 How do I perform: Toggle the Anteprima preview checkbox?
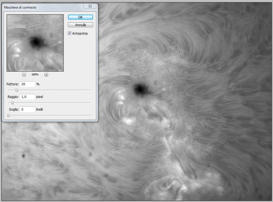tap(70, 33)
